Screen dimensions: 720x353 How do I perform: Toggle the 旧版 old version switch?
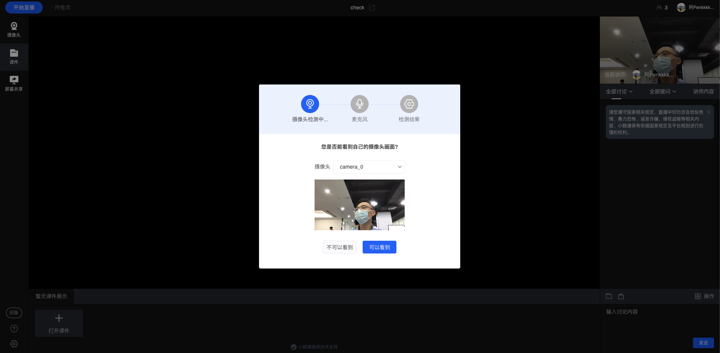pyautogui.click(x=14, y=313)
